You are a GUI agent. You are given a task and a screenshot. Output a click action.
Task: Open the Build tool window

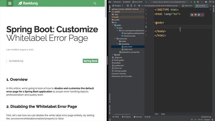coord(147,117)
